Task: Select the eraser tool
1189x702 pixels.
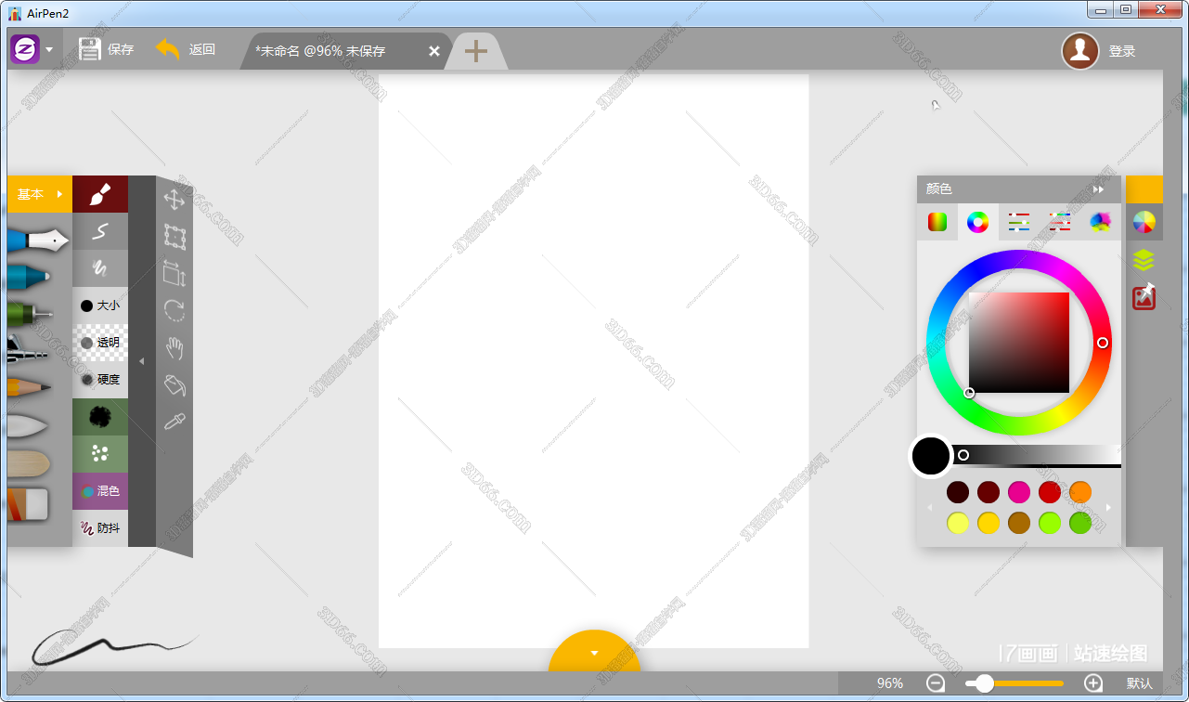Action: pos(28,504)
